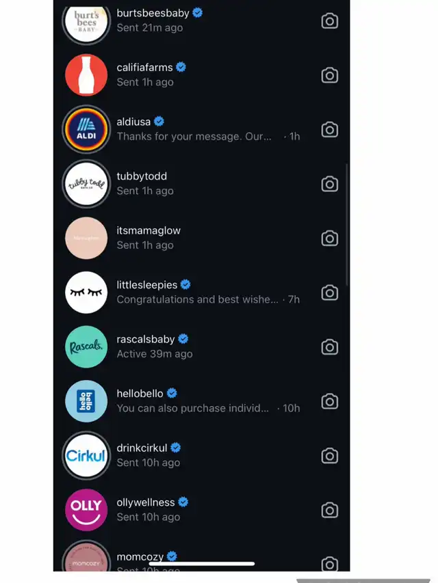This screenshot has height=583, width=438.
Task: Click the chat list scrollbar
Action: click(x=347, y=225)
